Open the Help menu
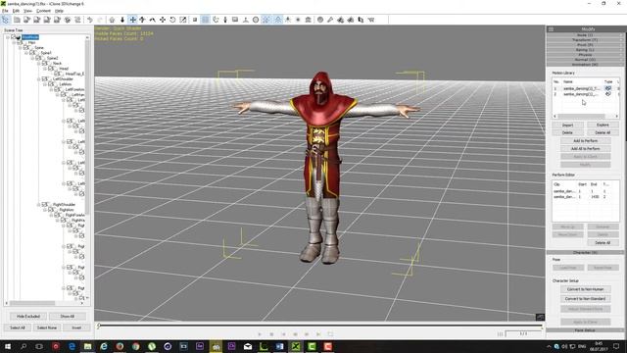 click(59, 11)
